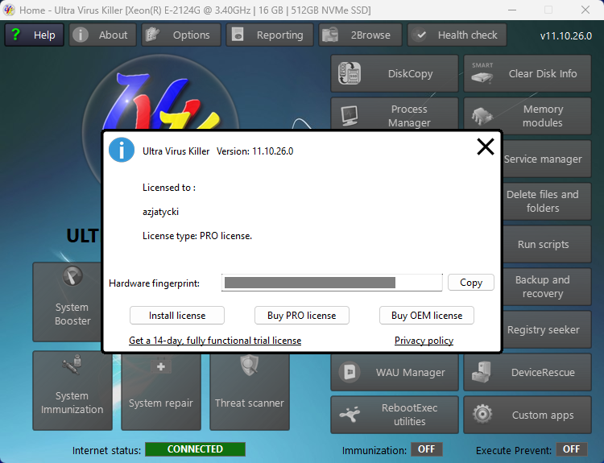Image resolution: width=604 pixels, height=463 pixels.
Task: Toggle Immunization OFF switch
Action: point(426,449)
